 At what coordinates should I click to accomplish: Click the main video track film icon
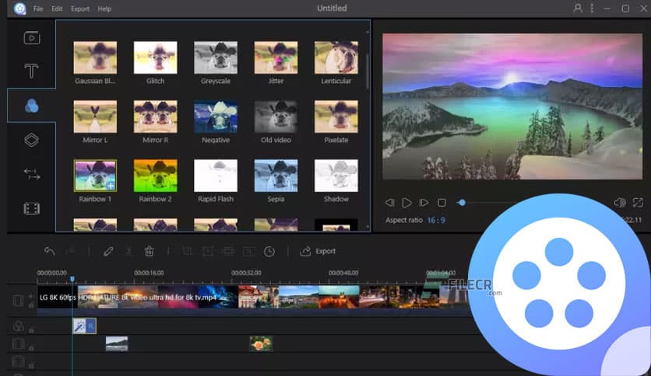pos(18,301)
